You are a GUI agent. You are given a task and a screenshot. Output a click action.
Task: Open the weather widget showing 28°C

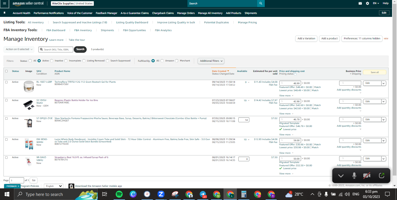(x=294, y=194)
